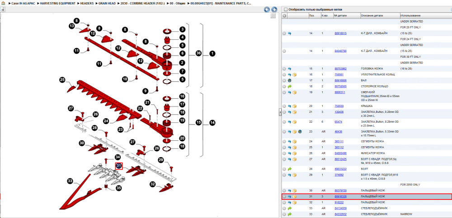Go to previous diagram with the left arrow
452x218 pixels.
pos(267,9)
